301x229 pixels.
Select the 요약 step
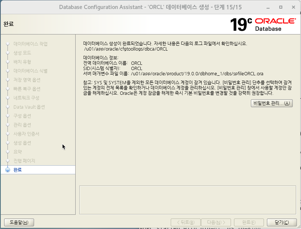point(18,152)
